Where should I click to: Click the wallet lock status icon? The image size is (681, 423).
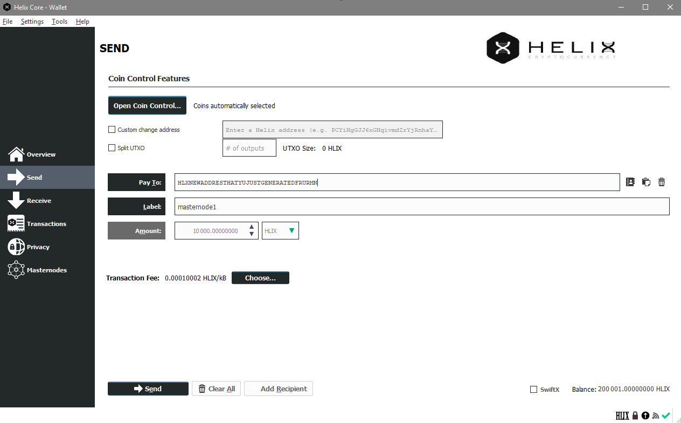635,415
